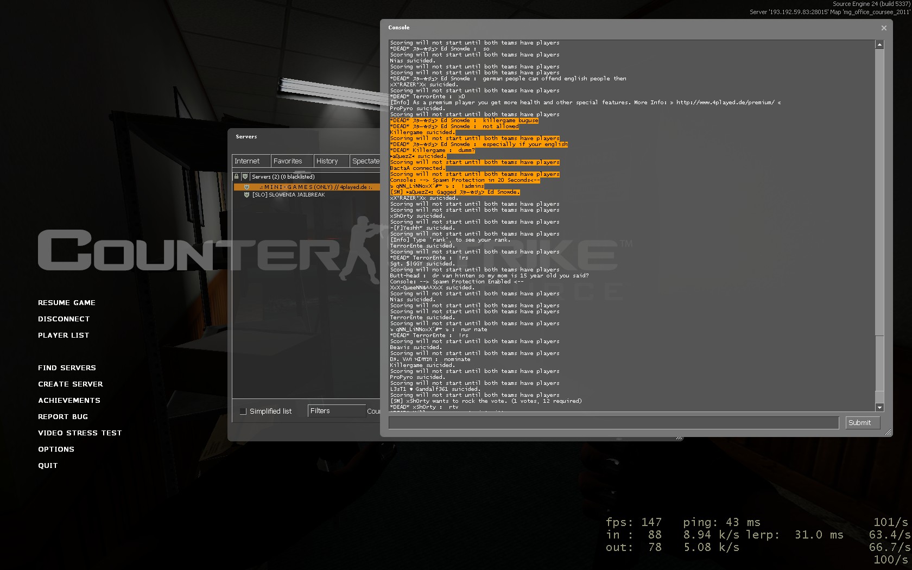Screen dimensions: 912x570
Task: Click console window resize grip corner
Action: [x=888, y=432]
